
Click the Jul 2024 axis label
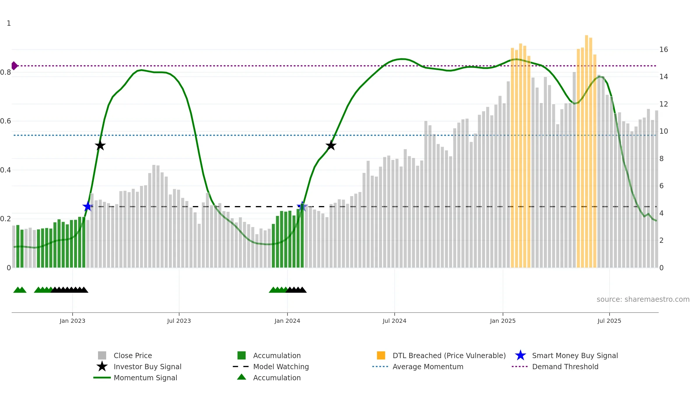click(394, 321)
